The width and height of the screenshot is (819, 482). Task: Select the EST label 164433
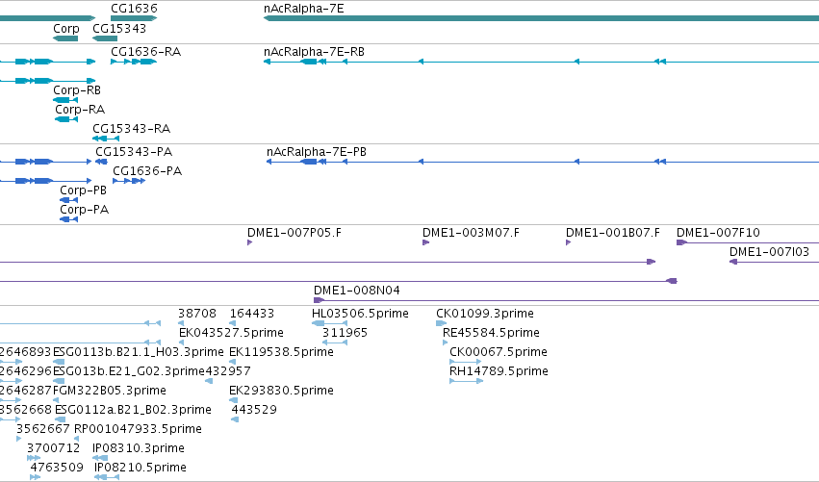252,314
